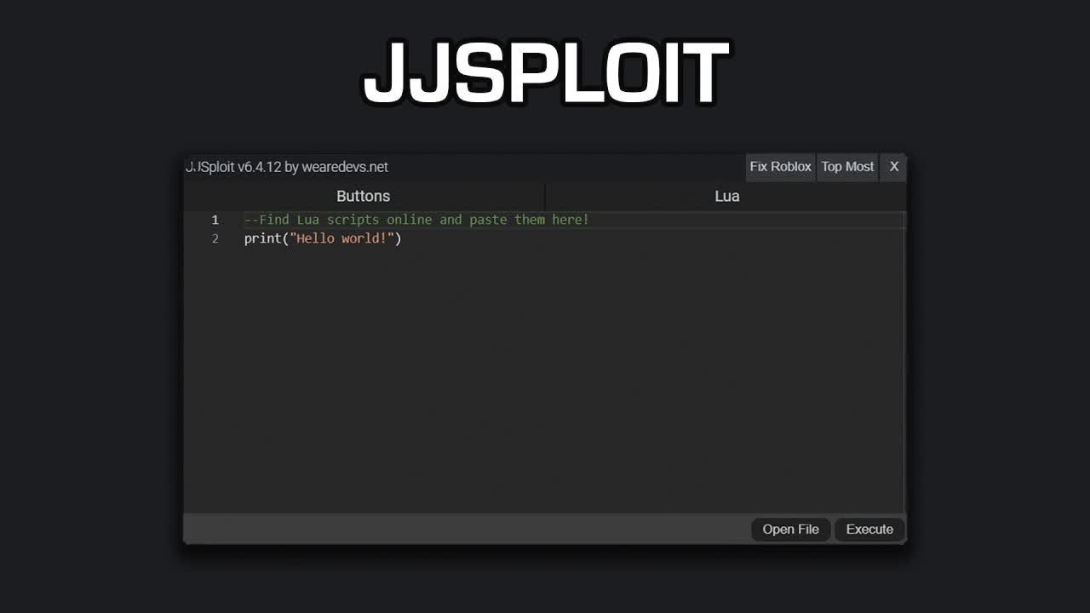Open a Lua file from disk

(x=790, y=529)
